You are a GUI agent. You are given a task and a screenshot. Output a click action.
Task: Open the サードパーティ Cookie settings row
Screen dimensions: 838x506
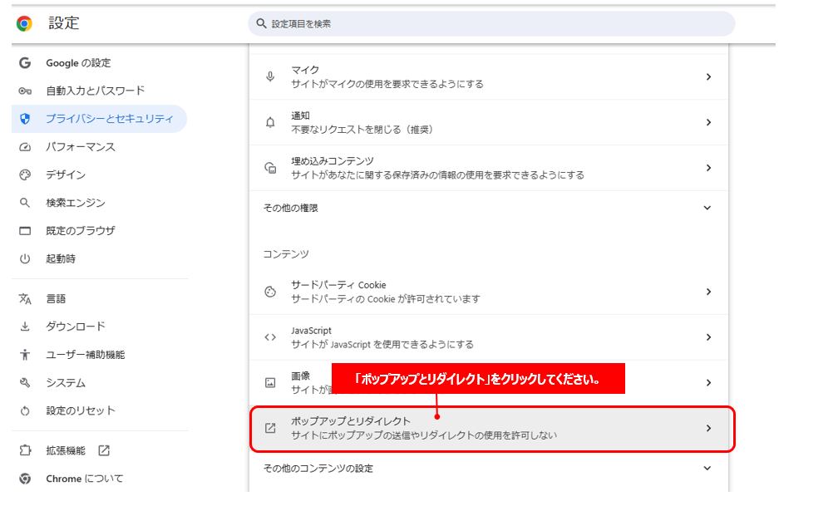[489, 292]
